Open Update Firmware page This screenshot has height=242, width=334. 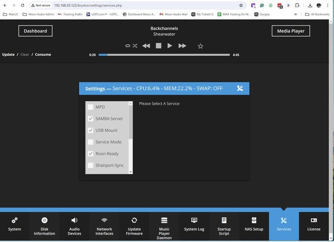click(134, 227)
